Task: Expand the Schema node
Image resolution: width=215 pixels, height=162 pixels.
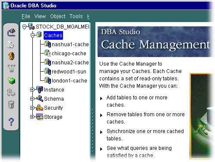Action: (x=32, y=99)
